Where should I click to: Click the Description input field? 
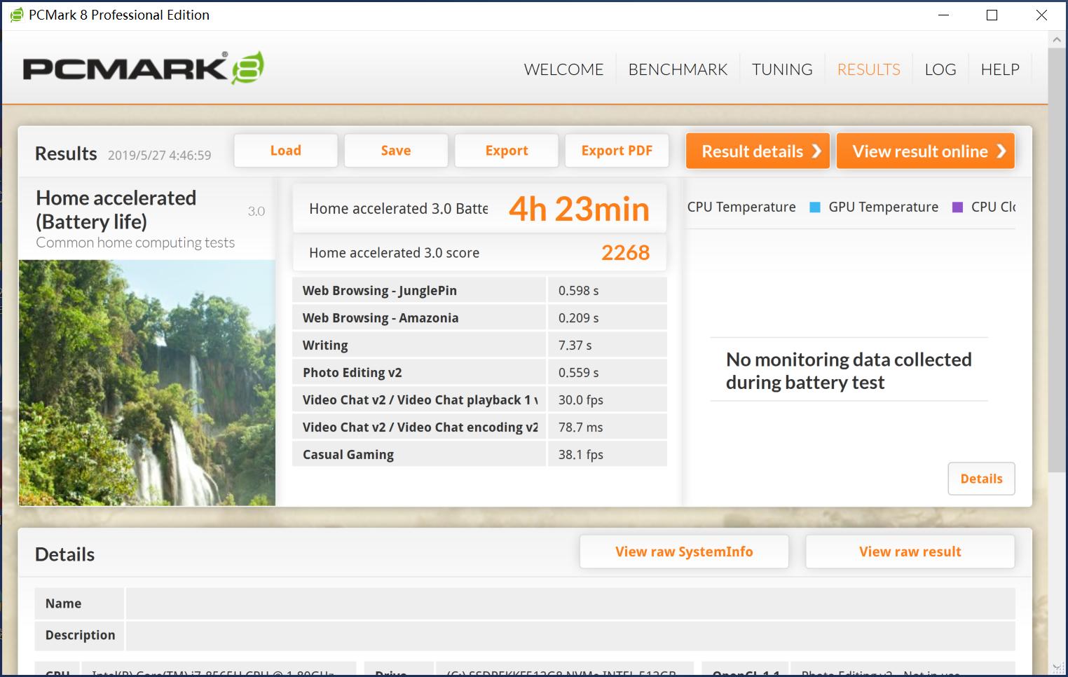click(x=570, y=635)
